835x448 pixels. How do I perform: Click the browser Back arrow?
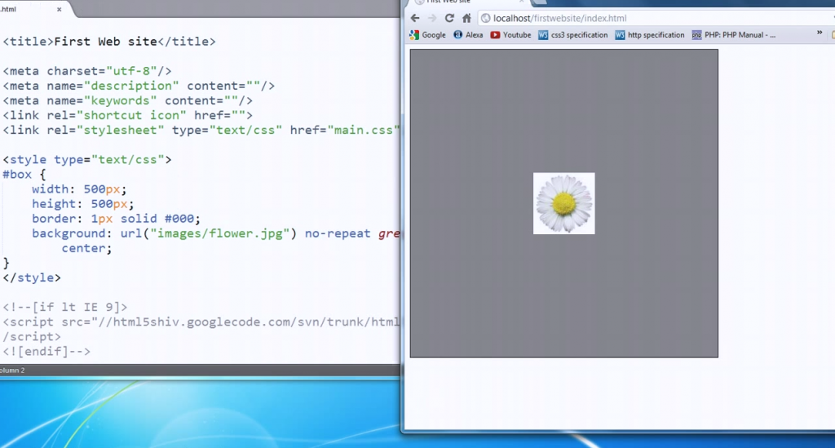click(x=415, y=18)
